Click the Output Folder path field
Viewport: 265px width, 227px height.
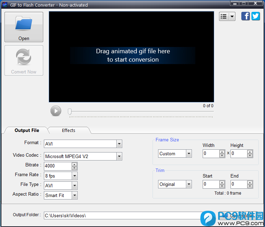point(122,216)
